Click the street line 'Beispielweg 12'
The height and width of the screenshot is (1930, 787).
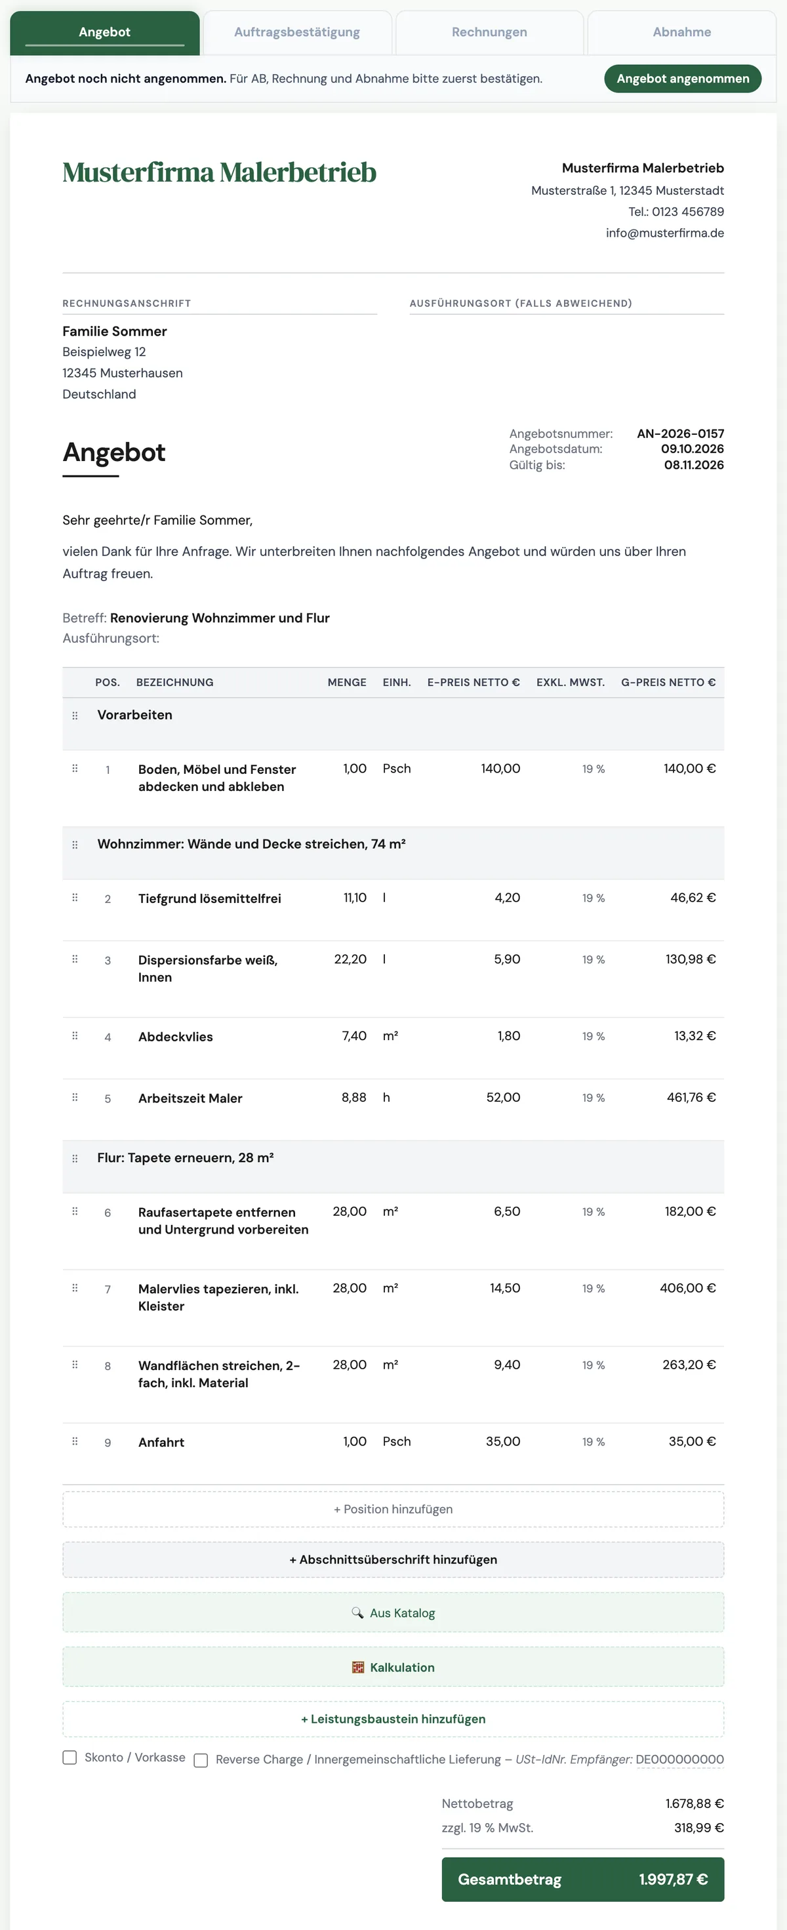(x=104, y=352)
